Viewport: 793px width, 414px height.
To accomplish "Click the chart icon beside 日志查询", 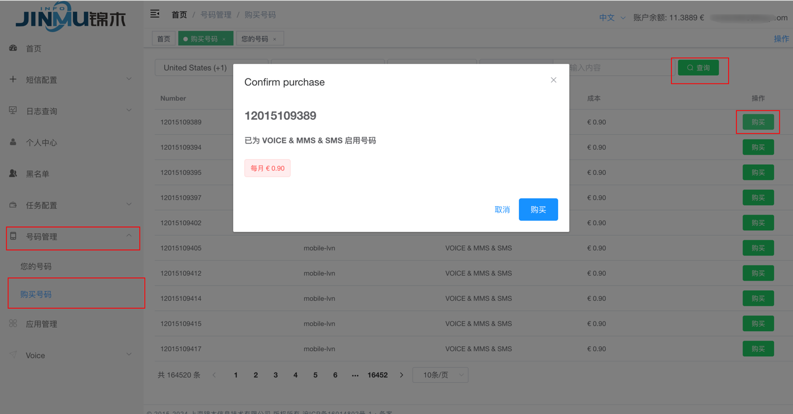I will [x=13, y=111].
